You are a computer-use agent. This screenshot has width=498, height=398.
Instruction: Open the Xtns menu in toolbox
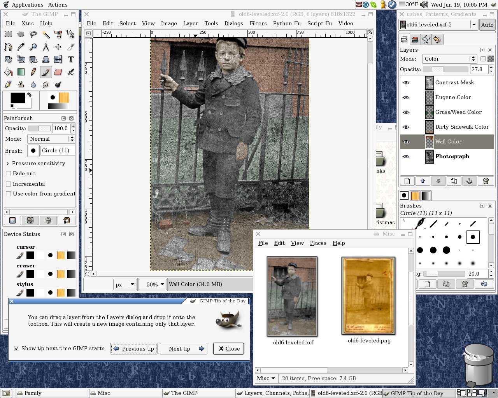[x=28, y=24]
